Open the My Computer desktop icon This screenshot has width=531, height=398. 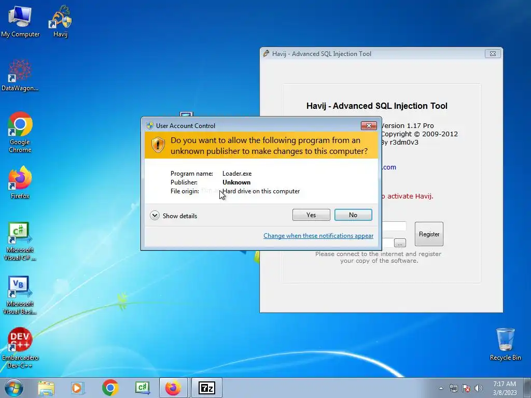(20, 22)
